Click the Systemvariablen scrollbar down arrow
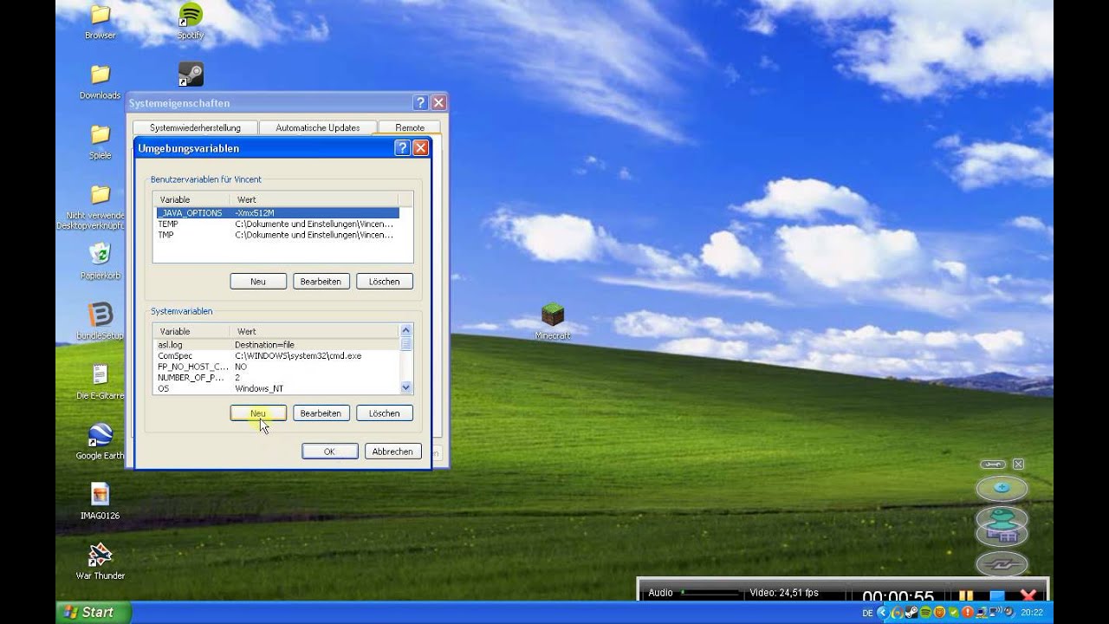1109x624 pixels. (x=405, y=387)
